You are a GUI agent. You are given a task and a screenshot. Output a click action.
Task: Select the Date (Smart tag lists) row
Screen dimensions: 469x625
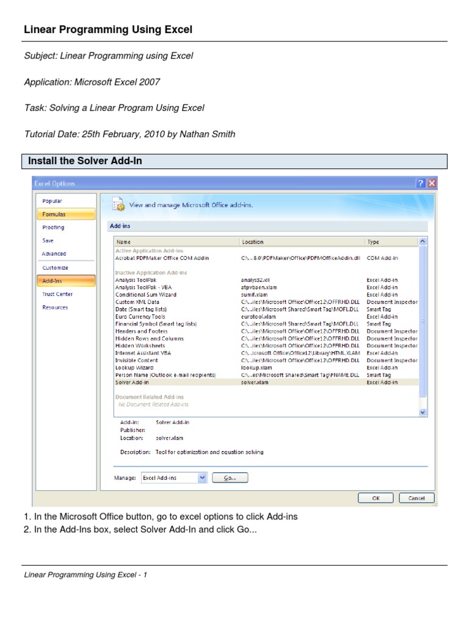[266, 309]
